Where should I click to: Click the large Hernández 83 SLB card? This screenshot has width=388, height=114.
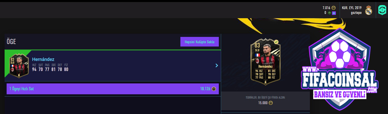click(x=265, y=62)
